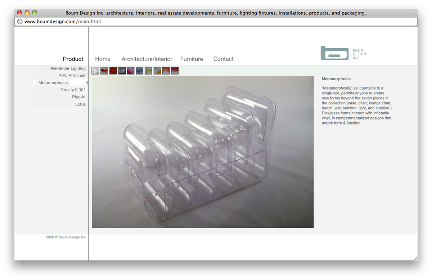Open the Furniture section
Image resolution: width=432 pixels, height=280 pixels.
point(192,59)
